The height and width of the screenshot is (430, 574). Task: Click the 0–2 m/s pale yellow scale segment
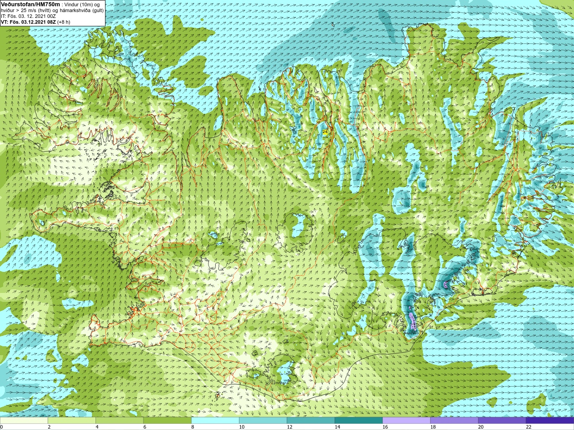24,421
